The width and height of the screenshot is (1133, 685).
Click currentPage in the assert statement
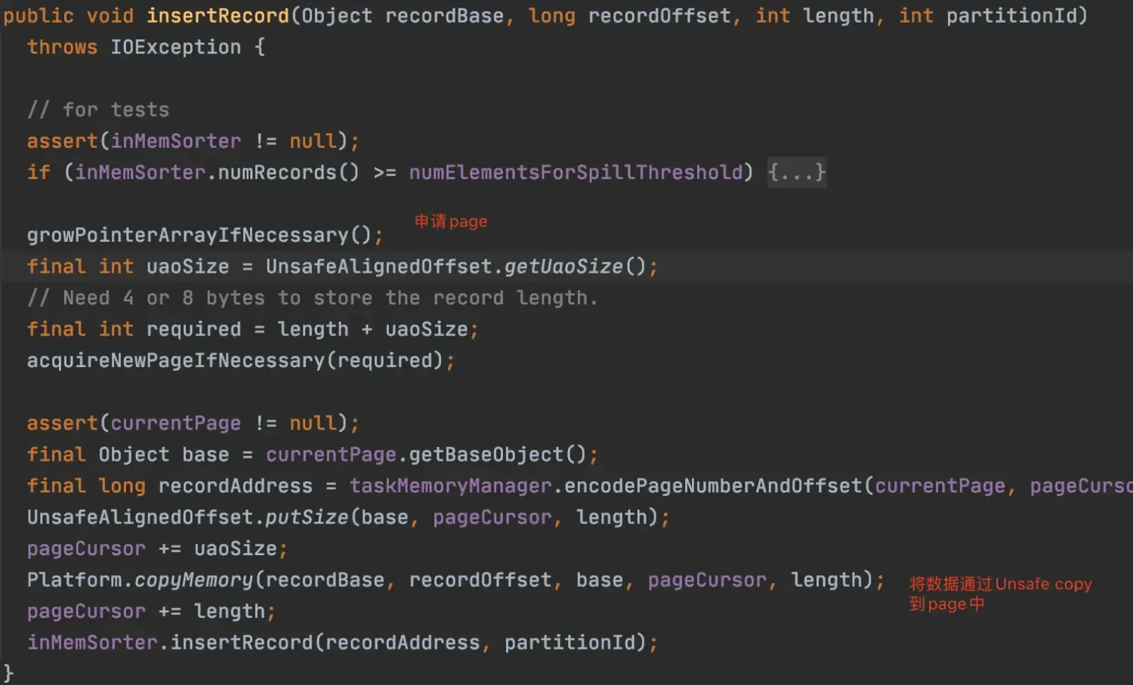175,424
